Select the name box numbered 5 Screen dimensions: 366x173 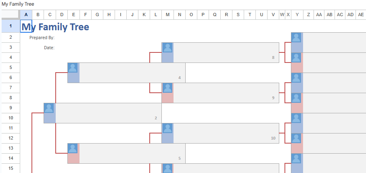pyautogui.click(x=132, y=153)
